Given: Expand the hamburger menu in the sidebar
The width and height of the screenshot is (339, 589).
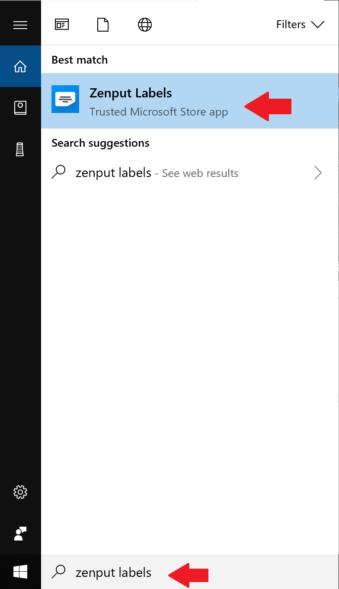Looking at the screenshot, I should [20, 25].
